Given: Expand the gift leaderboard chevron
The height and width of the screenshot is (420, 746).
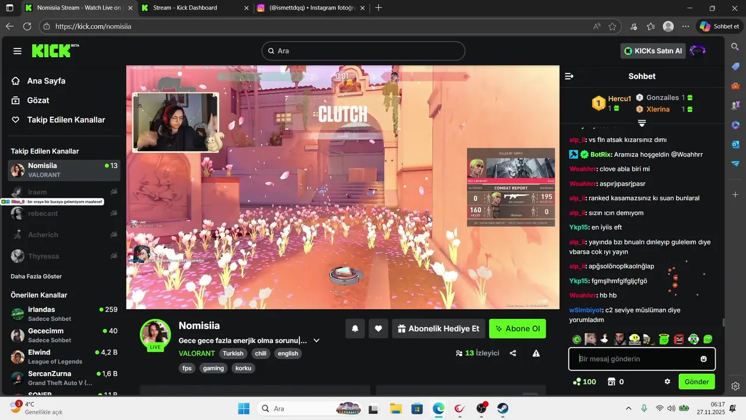Looking at the screenshot, I should [x=642, y=123].
